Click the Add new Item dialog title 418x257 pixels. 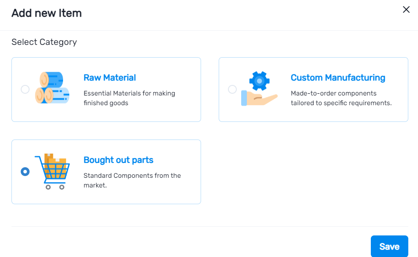pos(46,13)
